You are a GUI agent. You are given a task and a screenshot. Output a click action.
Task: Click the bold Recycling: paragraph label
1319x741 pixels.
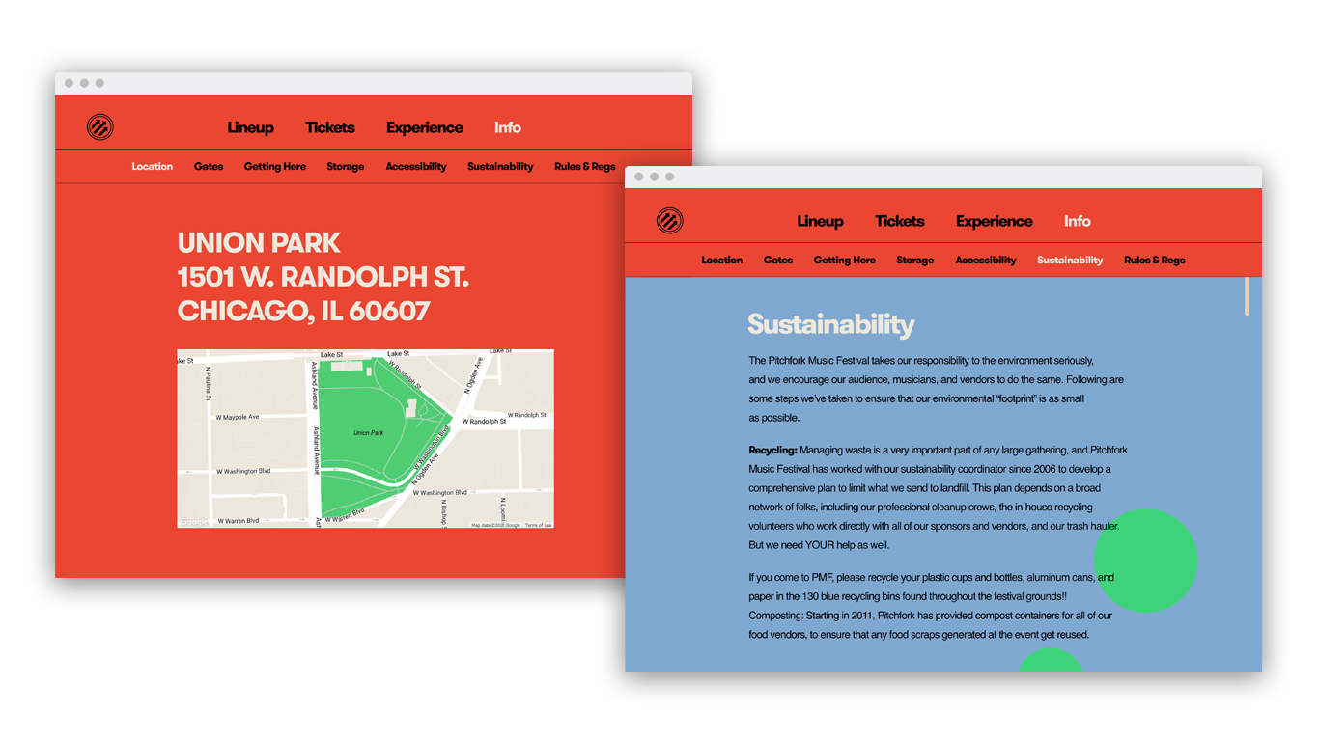pos(772,450)
